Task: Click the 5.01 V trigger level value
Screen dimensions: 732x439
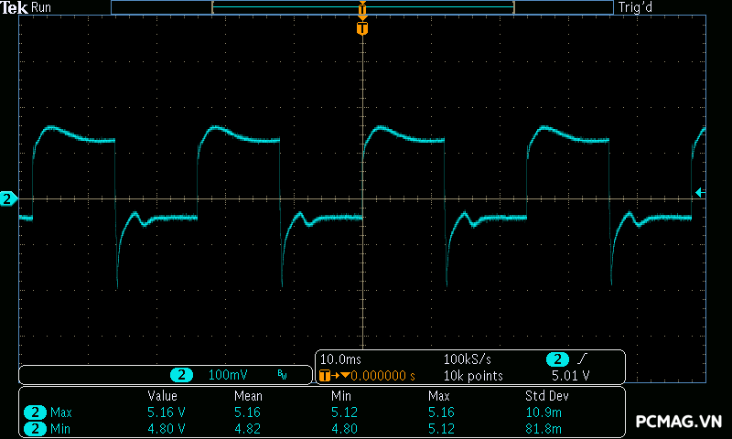Action: [570, 375]
